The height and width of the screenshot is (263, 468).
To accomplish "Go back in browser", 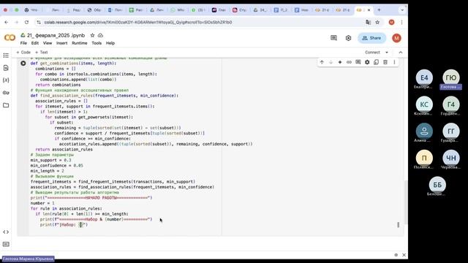I will (7, 22).
